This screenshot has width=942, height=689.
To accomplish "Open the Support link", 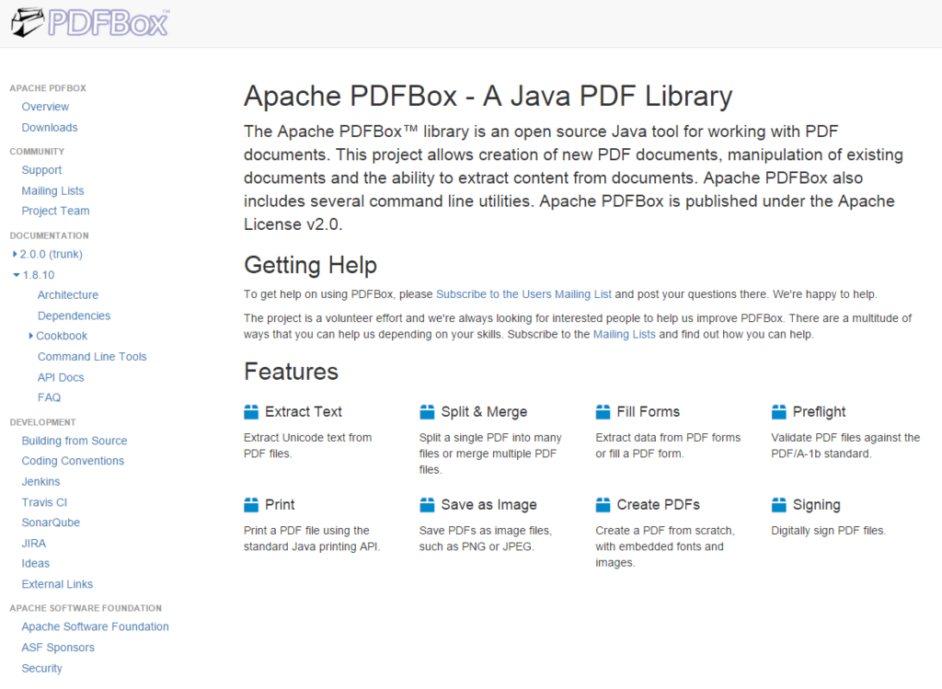I will (x=41, y=170).
